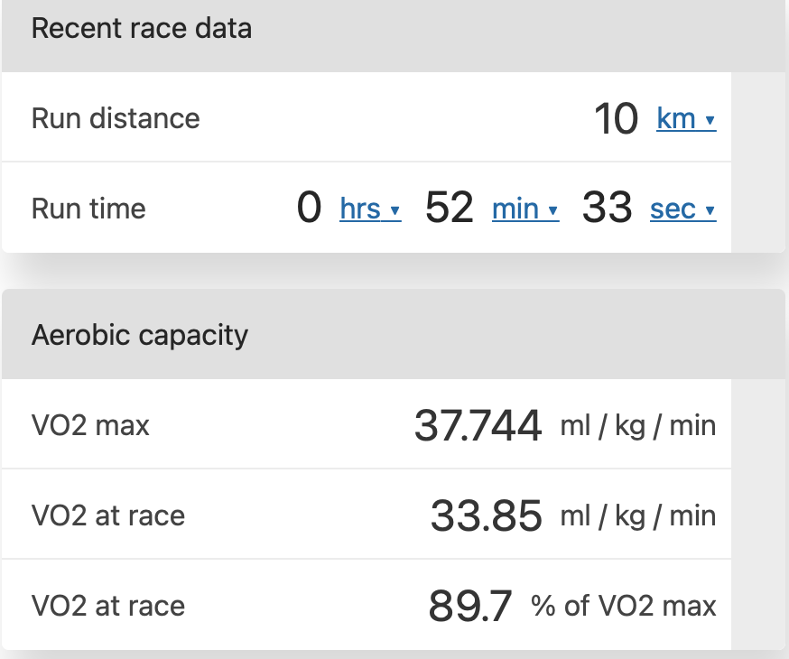Select the Run distance label

(x=116, y=118)
